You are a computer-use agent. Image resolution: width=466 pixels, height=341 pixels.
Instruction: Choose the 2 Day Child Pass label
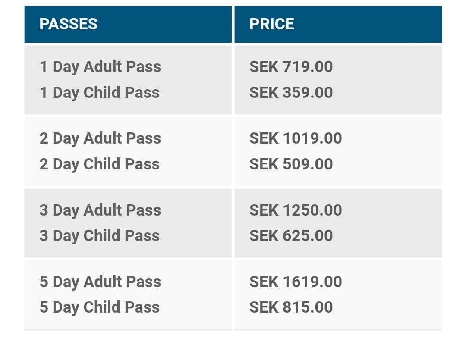(x=99, y=164)
